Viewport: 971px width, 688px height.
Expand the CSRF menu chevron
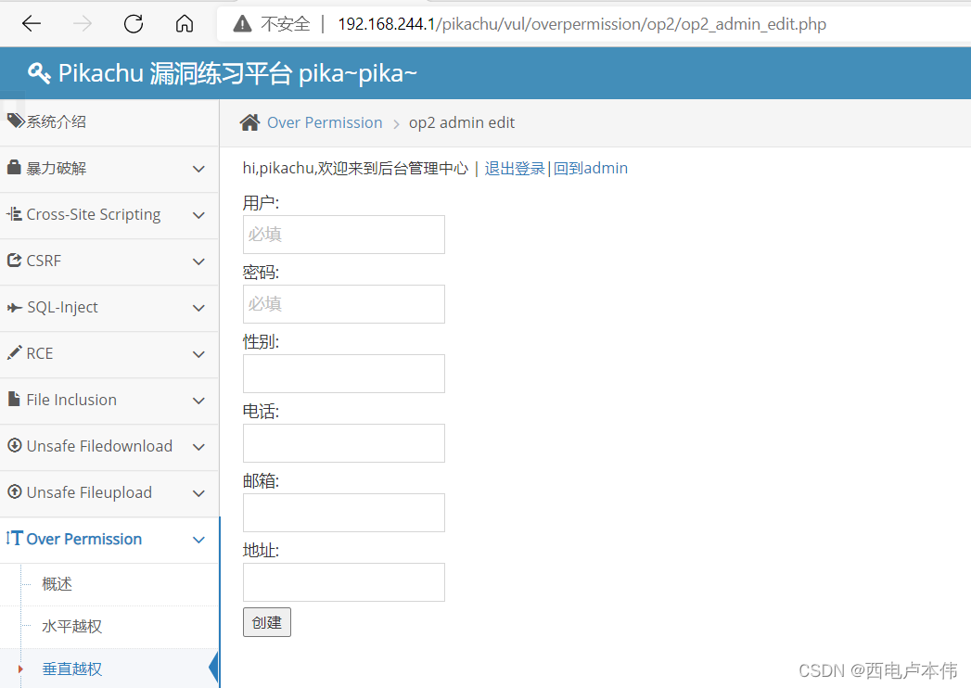click(x=198, y=262)
